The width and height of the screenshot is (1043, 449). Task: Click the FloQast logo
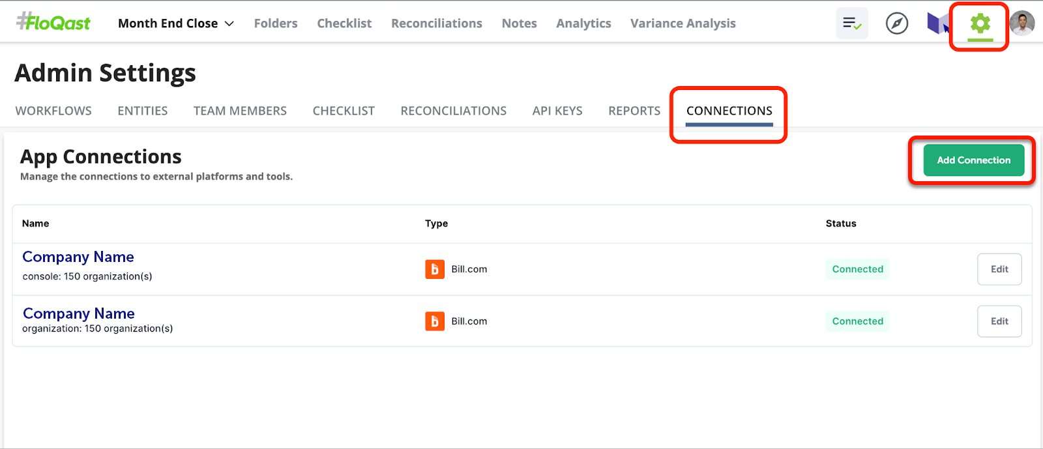pyautogui.click(x=53, y=22)
